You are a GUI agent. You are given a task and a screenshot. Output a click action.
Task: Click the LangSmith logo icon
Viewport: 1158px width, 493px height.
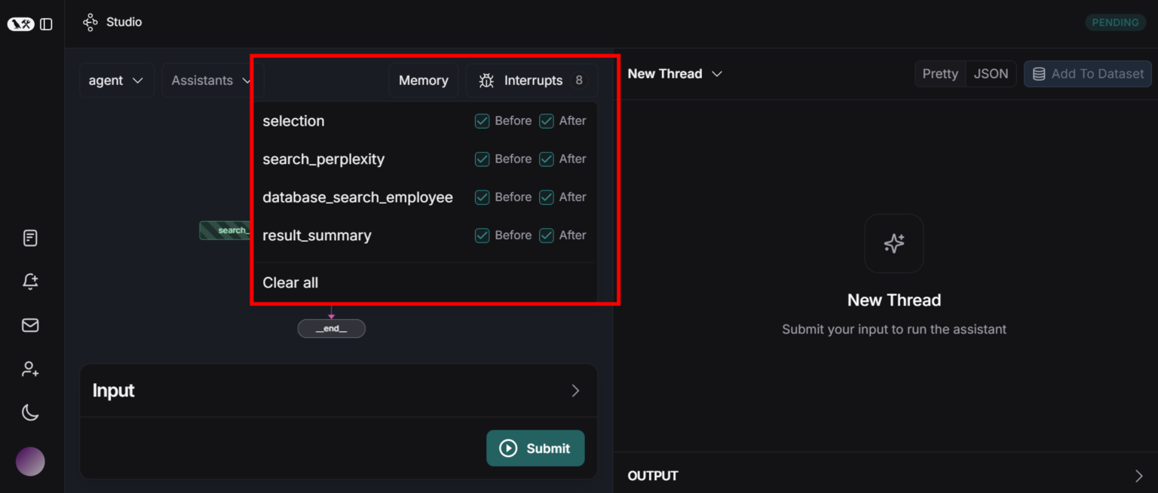click(20, 24)
